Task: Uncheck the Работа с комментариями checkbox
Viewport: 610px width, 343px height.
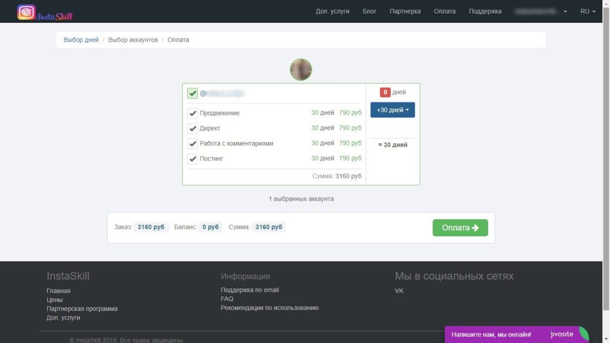Action: tap(192, 144)
